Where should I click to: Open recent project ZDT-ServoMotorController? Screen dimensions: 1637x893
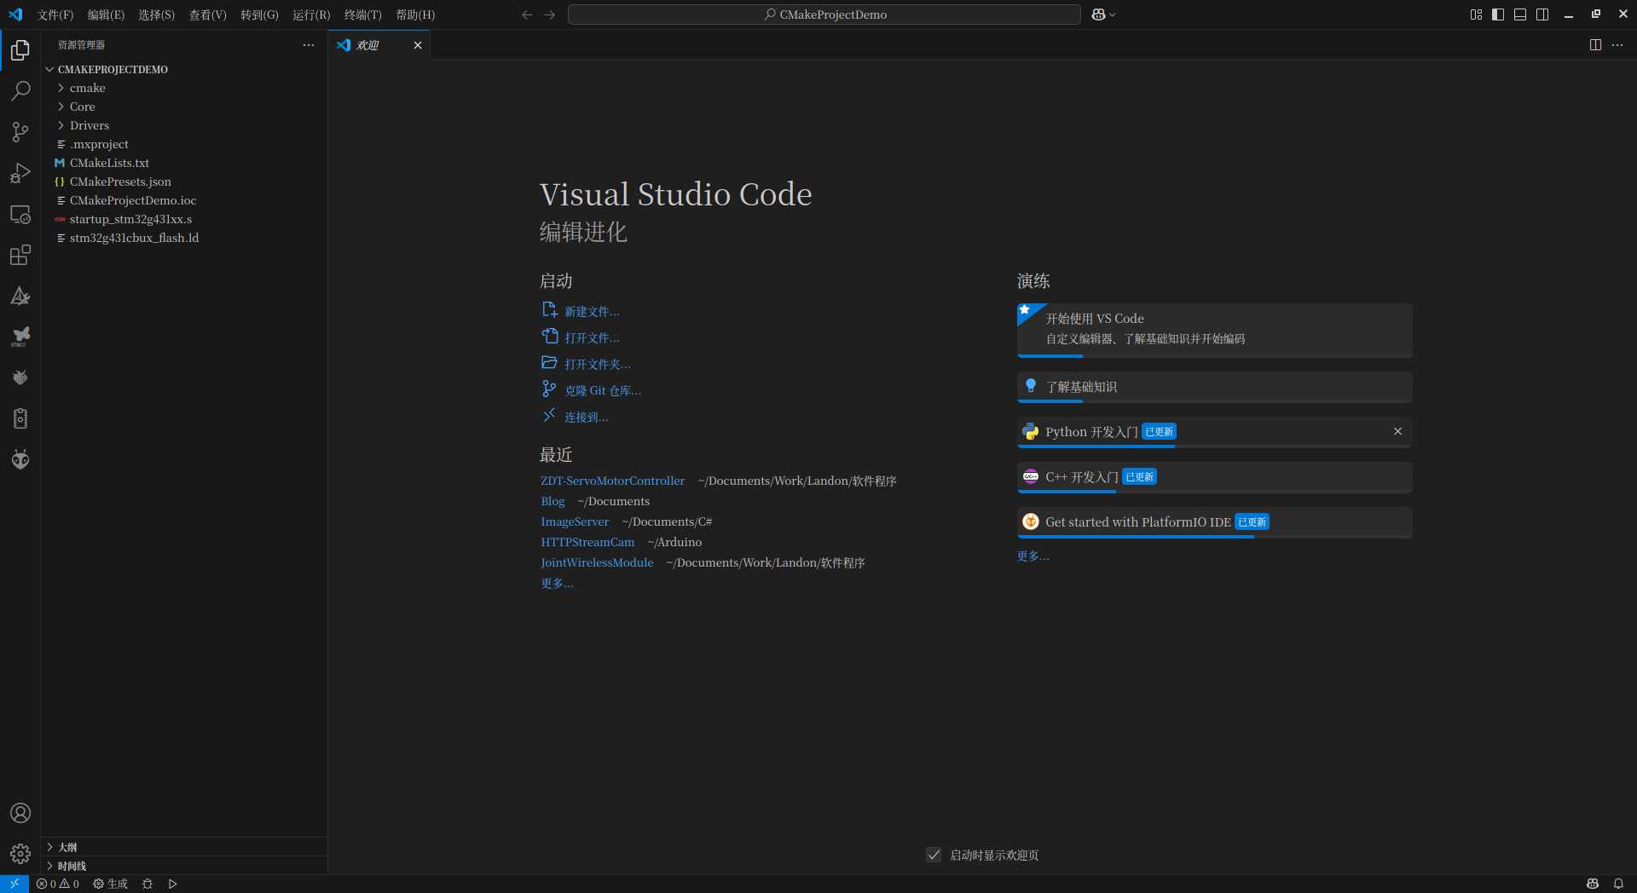pyautogui.click(x=612, y=481)
